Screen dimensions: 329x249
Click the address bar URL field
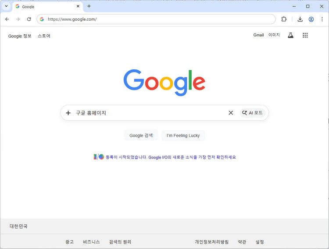(158, 19)
